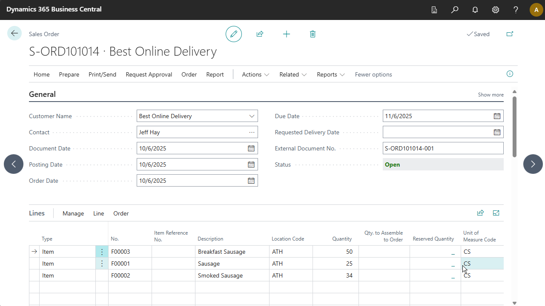The image size is (545, 306).
Task: Click Fewer options
Action: pyautogui.click(x=373, y=74)
